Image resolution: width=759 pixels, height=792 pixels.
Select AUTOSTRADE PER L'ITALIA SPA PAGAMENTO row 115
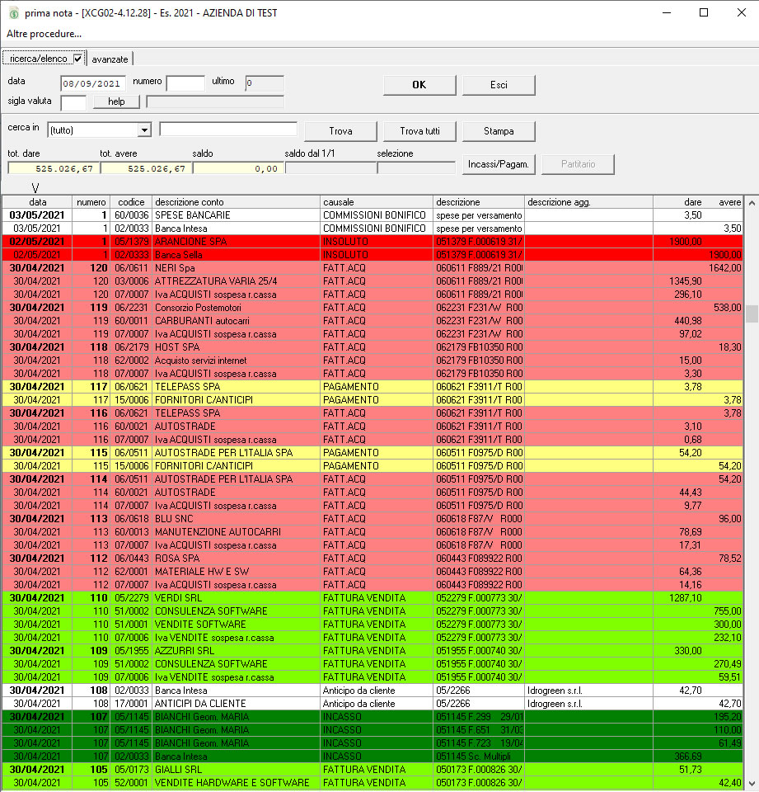tap(372, 453)
